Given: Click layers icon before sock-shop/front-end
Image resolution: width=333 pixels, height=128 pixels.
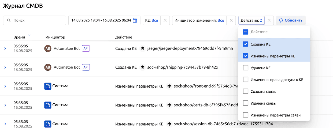Looking at the screenshot, I should tap(169, 86).
